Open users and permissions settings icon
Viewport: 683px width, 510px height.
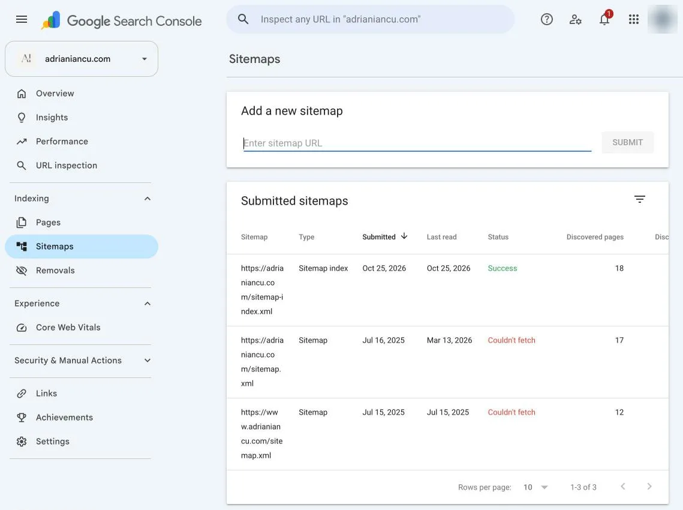coord(576,19)
